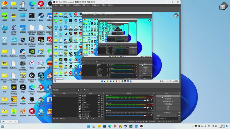
Task: Undock the Scenes panel via its float icon
Action: (77, 93)
